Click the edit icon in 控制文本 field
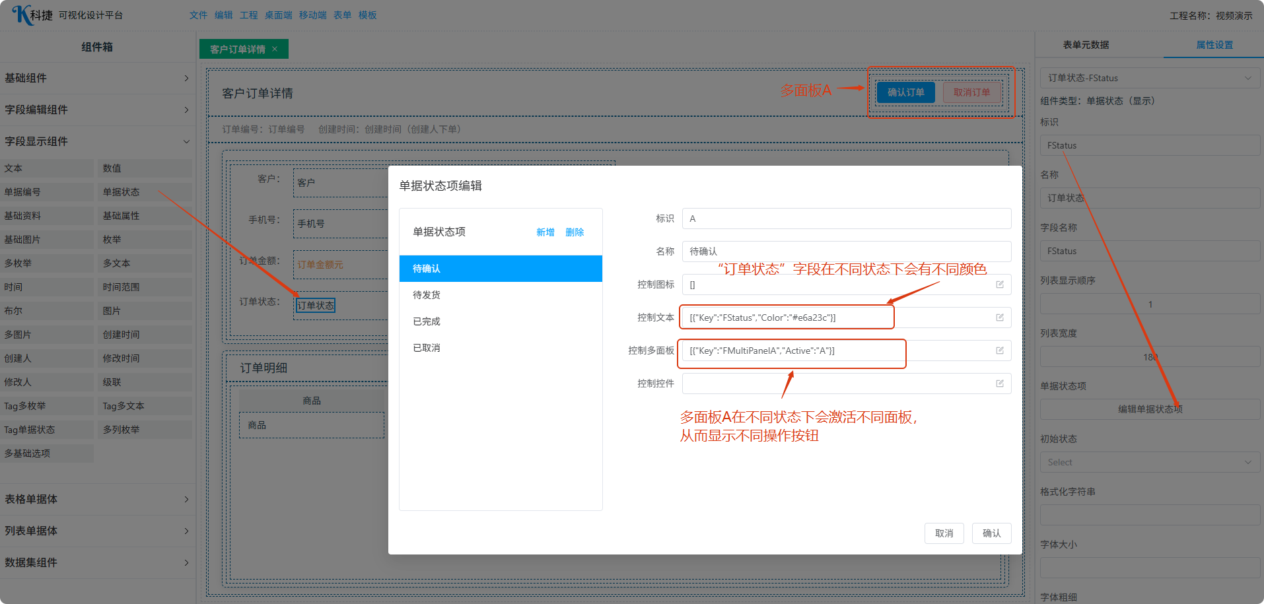This screenshot has height=604, width=1264. tap(999, 318)
